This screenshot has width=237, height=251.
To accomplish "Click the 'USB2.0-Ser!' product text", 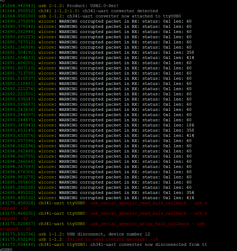I will pos(104,6).
